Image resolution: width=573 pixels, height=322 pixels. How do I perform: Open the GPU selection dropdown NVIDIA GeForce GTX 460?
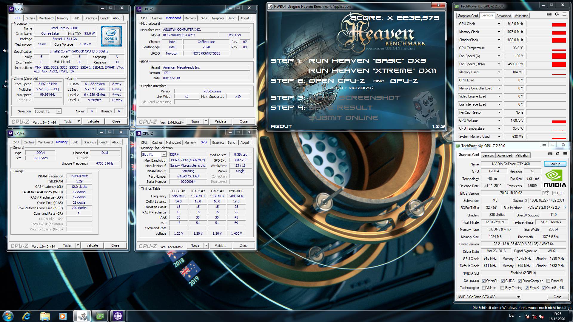click(489, 297)
